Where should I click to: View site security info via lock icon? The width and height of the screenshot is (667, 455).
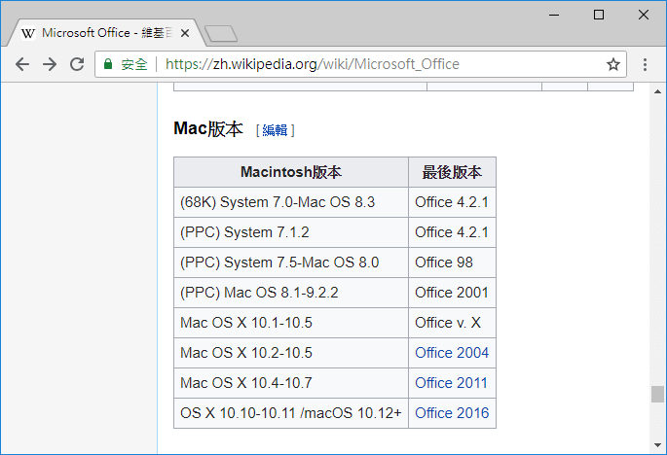point(108,64)
